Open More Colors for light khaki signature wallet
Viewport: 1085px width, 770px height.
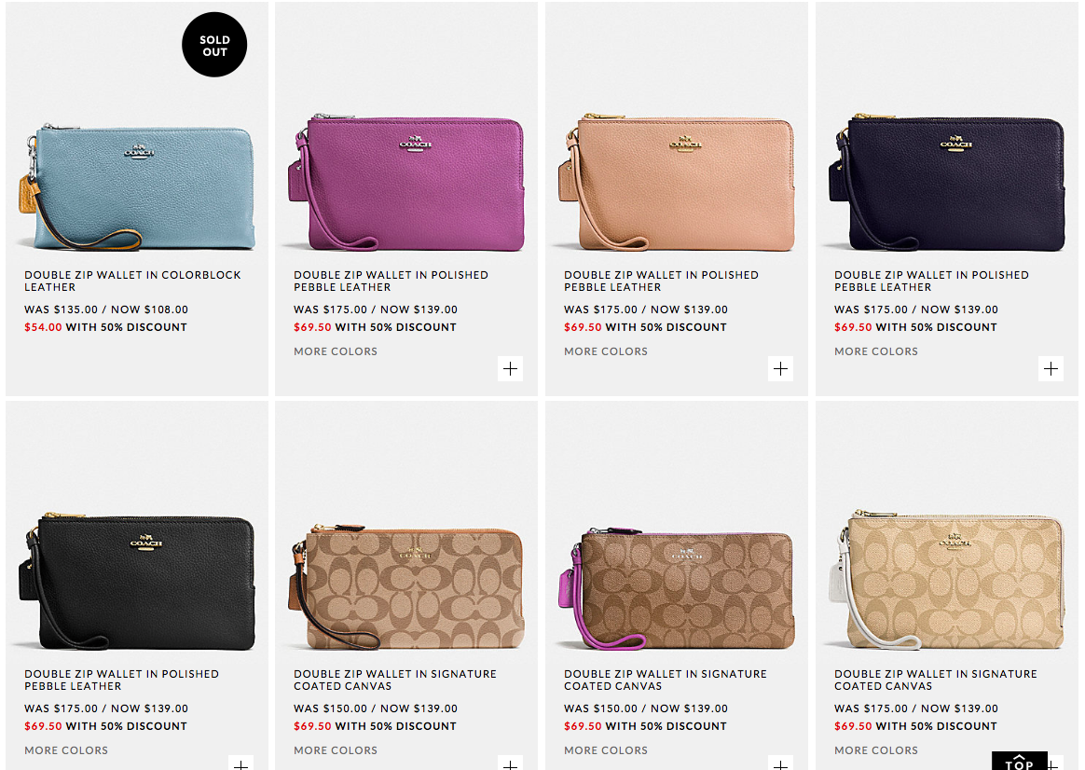[876, 749]
